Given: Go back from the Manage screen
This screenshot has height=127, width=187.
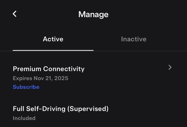Looking at the screenshot, I should click(15, 14).
